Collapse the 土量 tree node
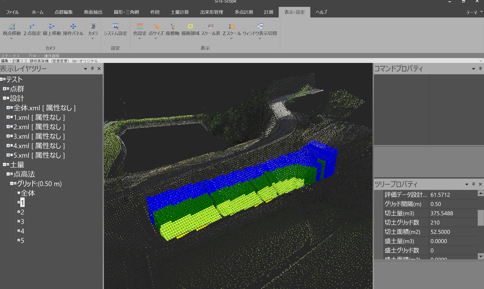The width and height of the screenshot is (484, 289). click(x=4, y=165)
